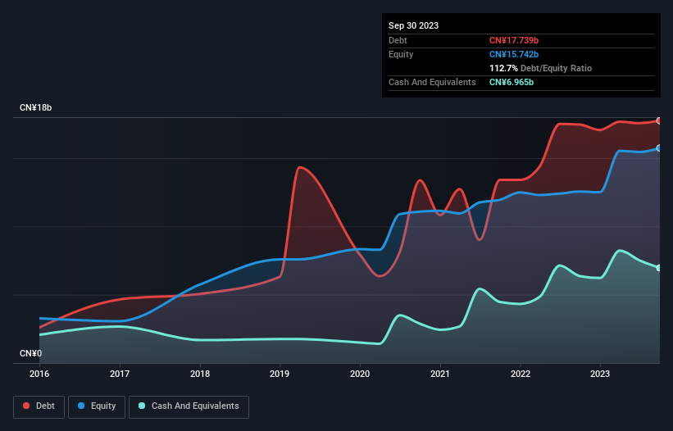
Task: Click the 2022 axis label
Action: point(521,374)
